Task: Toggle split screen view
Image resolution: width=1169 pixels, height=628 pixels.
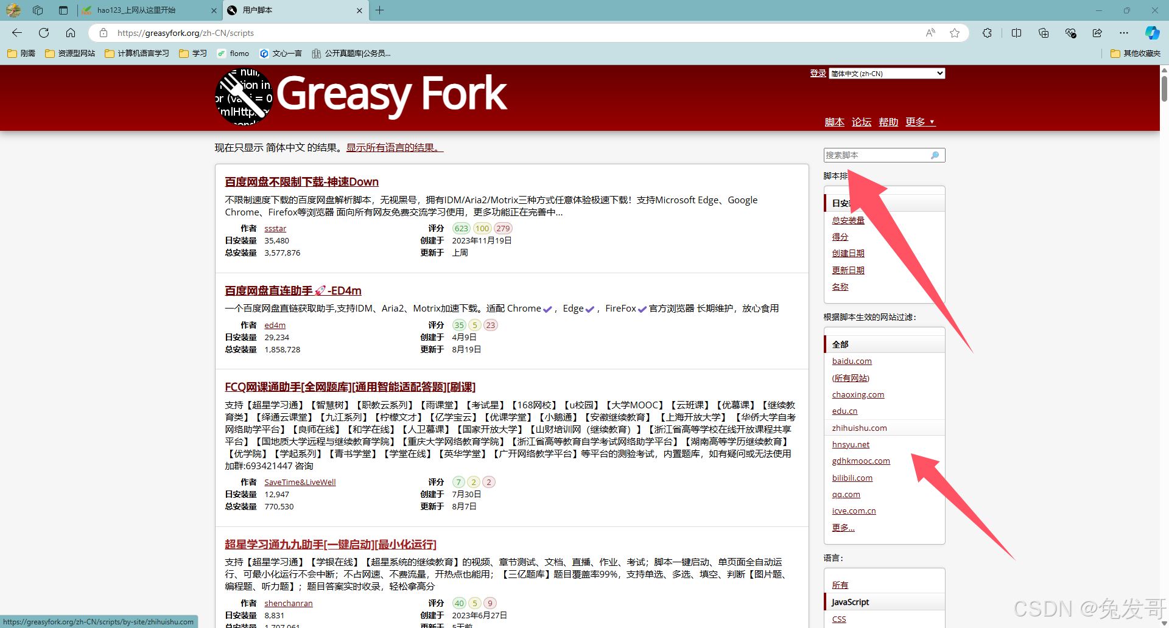Action: tap(1016, 33)
